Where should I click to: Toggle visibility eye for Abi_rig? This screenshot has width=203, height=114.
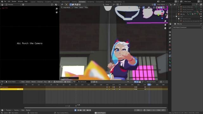[x=201, y=14]
